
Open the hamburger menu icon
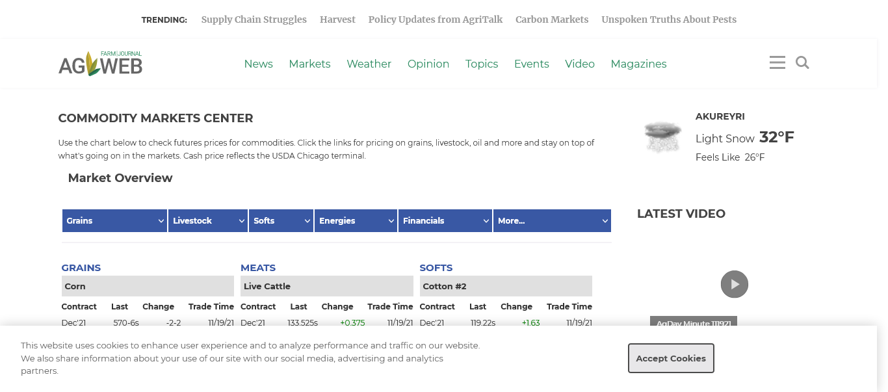click(777, 62)
